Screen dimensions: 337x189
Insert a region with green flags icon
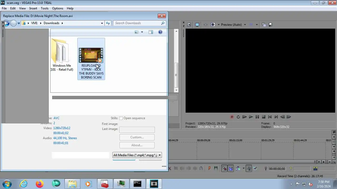tap(216, 169)
